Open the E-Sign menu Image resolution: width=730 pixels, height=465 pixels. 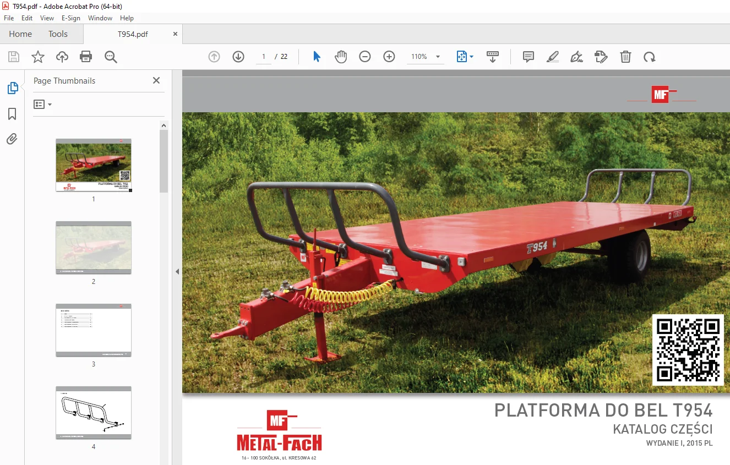[x=71, y=18]
